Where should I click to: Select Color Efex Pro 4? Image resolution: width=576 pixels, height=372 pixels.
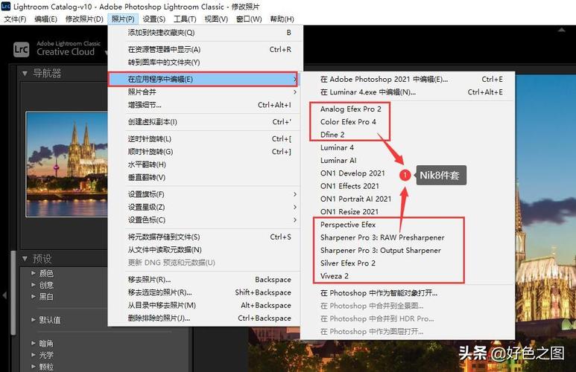click(408, 122)
